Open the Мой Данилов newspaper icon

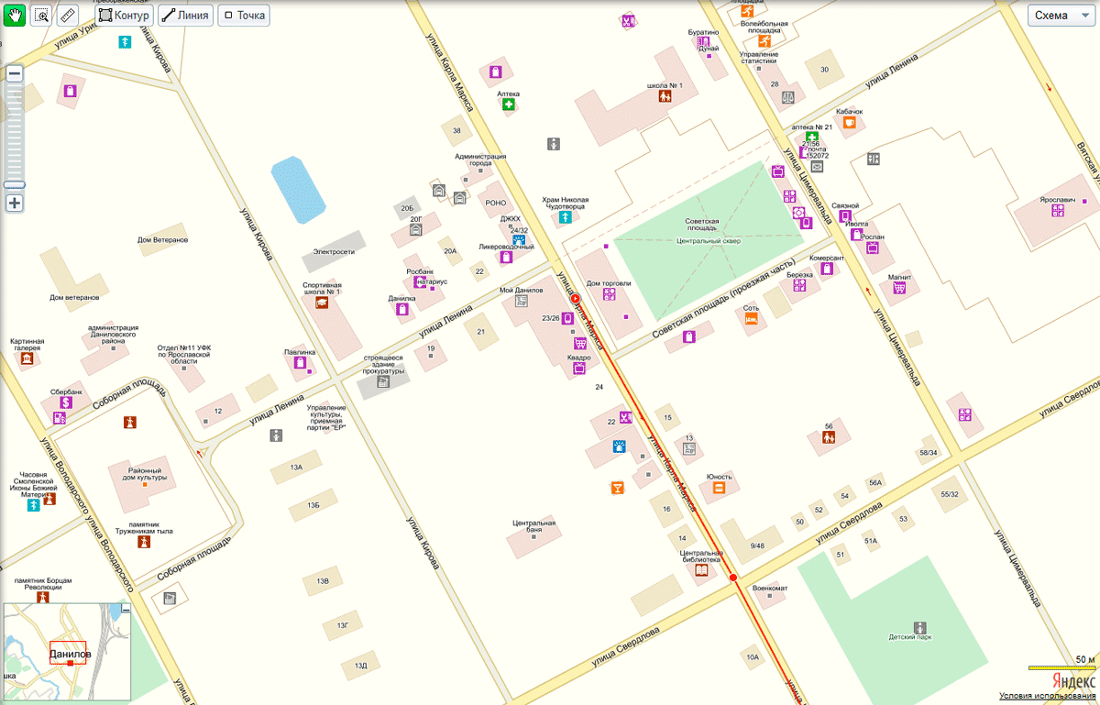(x=521, y=301)
